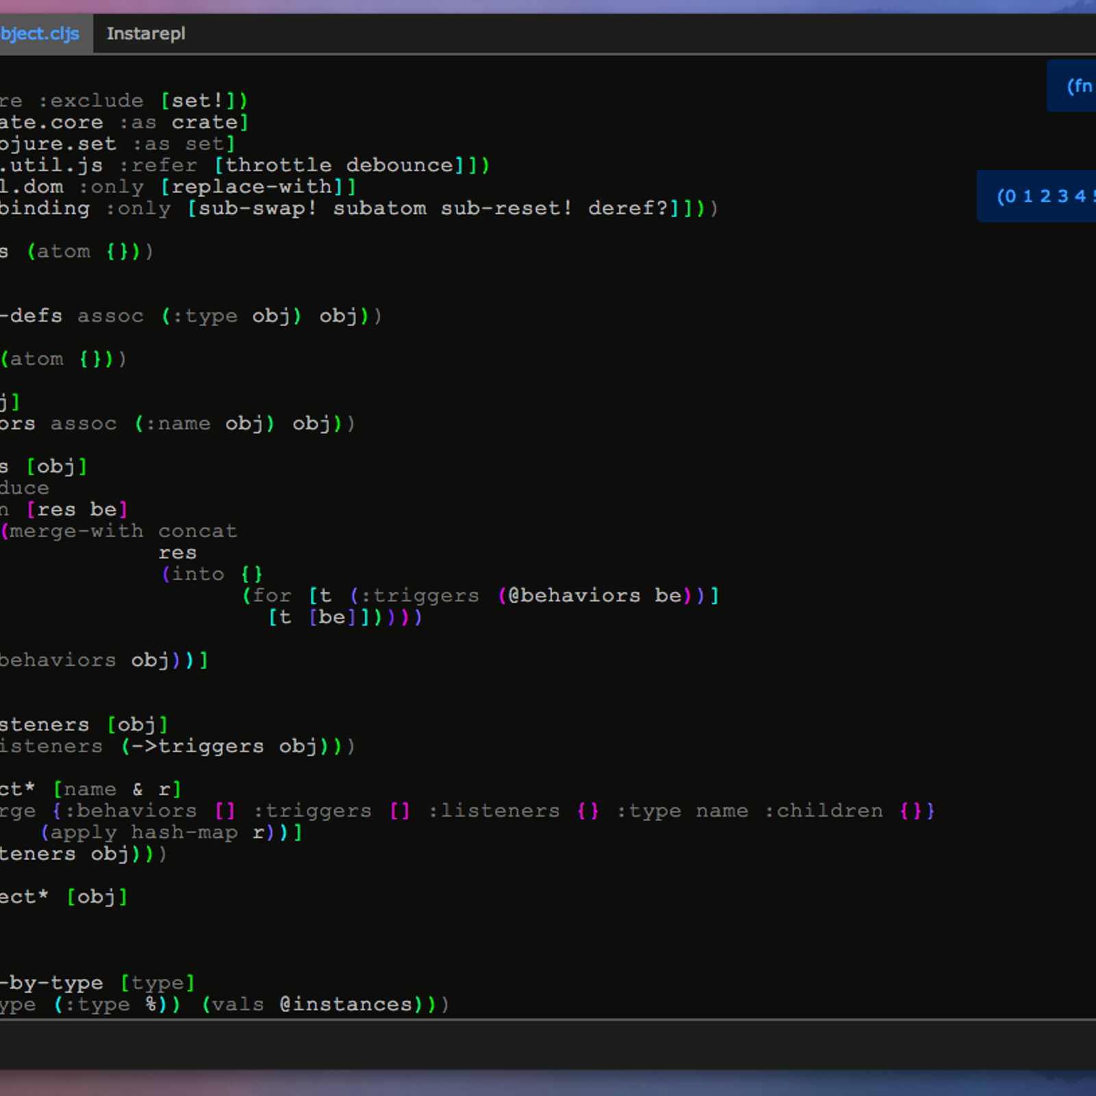1096x1096 pixels.
Task: Click '[type]' parameter vector
Action: (158, 983)
